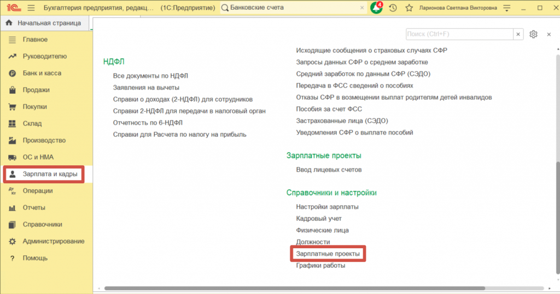Click the notifications bell with badge
Viewport: 560px width, 294px height.
point(376,8)
